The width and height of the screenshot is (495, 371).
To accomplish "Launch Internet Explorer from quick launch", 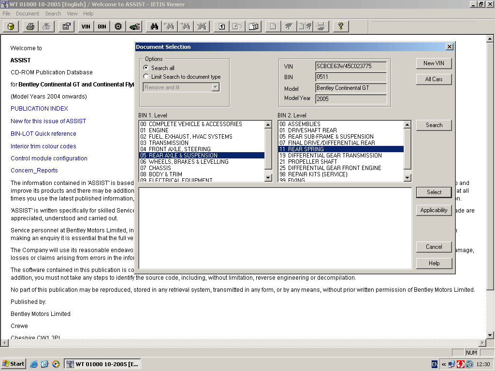I will (33, 364).
